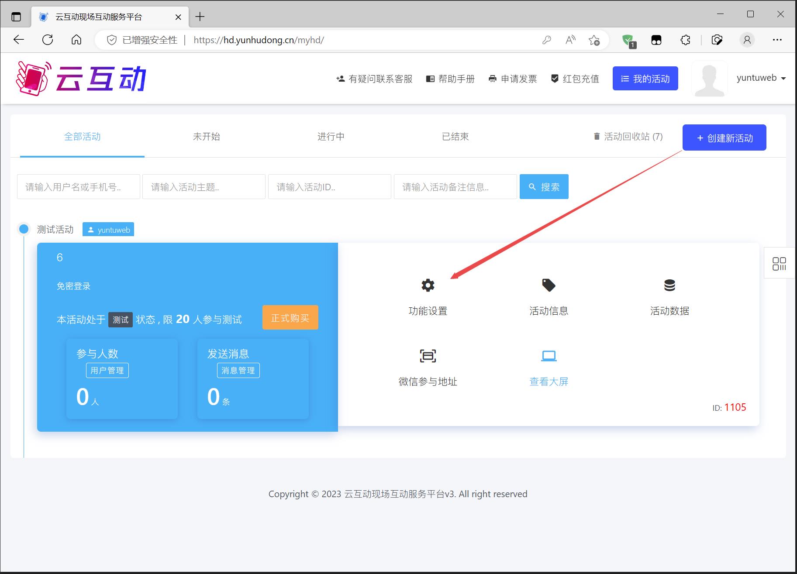
Task: Open the 功能设置 gear icon
Action: pyautogui.click(x=428, y=285)
